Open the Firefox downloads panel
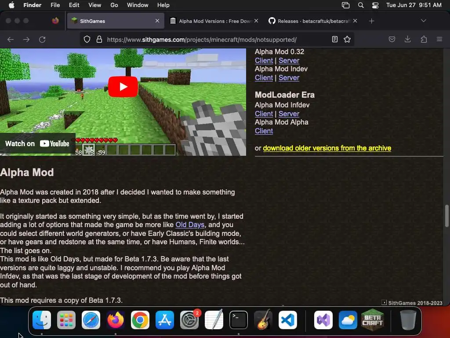 (x=407, y=39)
